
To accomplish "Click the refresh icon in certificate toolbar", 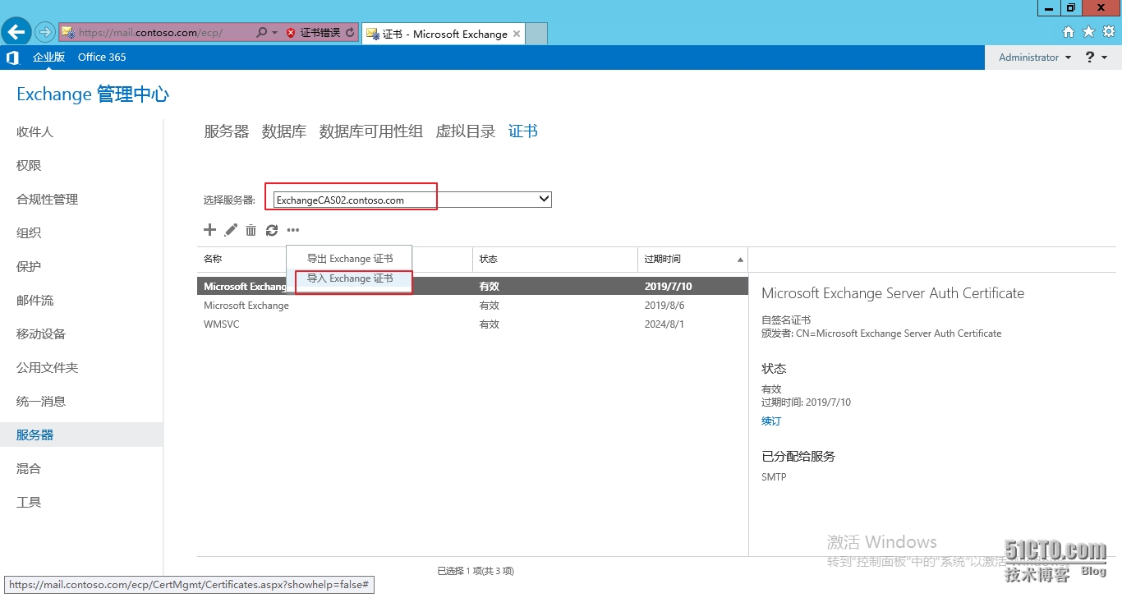I will click(272, 230).
